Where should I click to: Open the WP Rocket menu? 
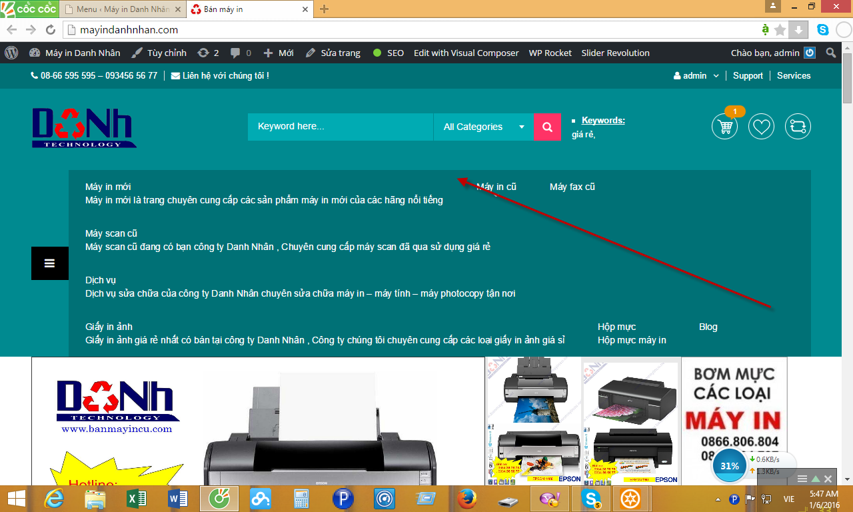coord(550,53)
